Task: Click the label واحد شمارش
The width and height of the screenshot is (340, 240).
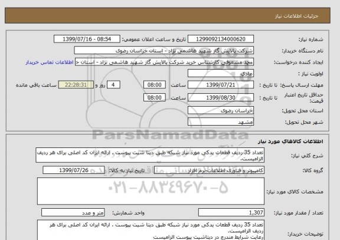Action: [x=128, y=213]
